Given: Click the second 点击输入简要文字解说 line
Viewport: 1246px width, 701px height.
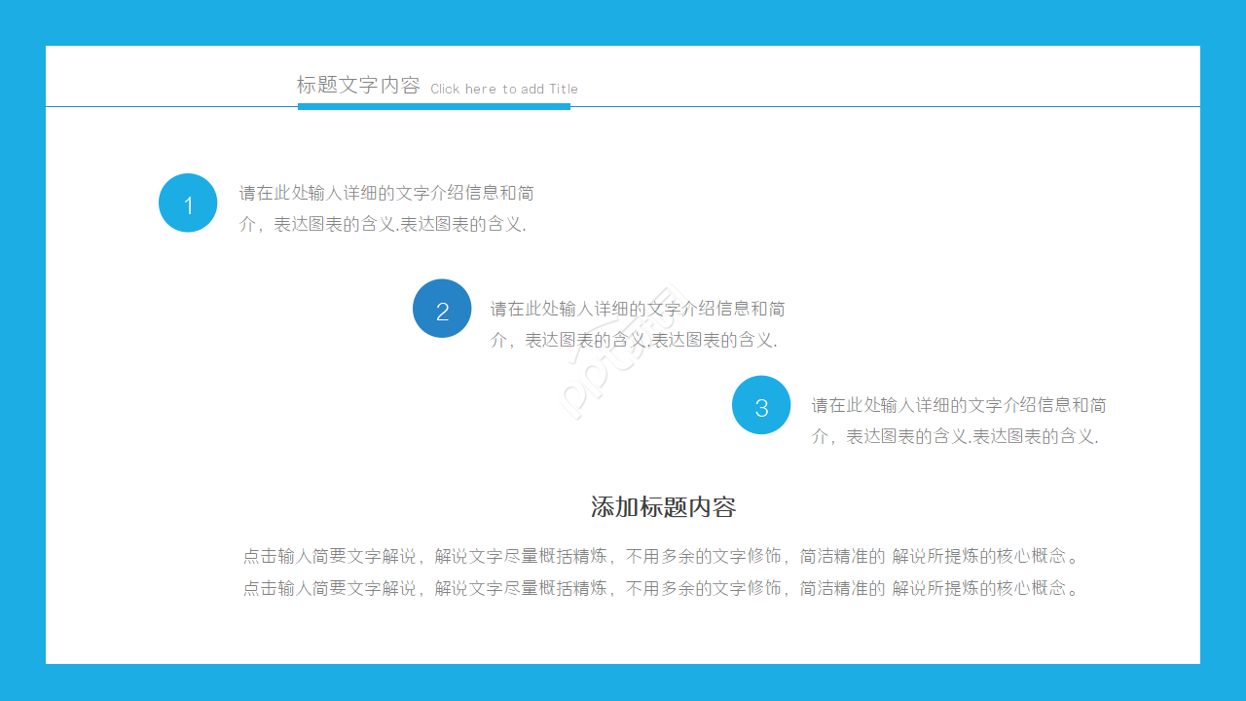Looking at the screenshot, I should [662, 588].
